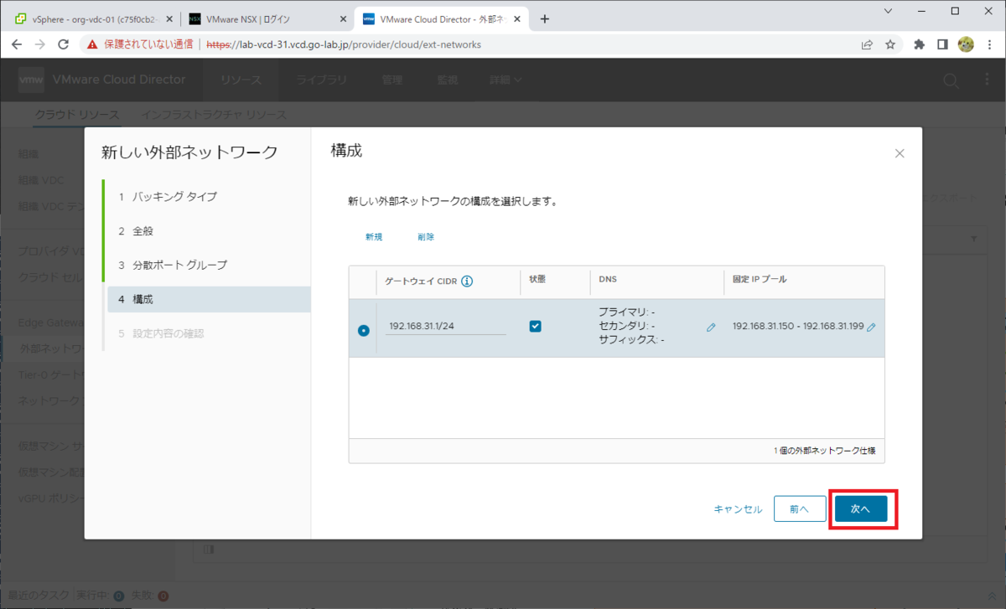Select the 192.168.31.1/24 row radio button
This screenshot has height=609, width=1006.
point(363,330)
